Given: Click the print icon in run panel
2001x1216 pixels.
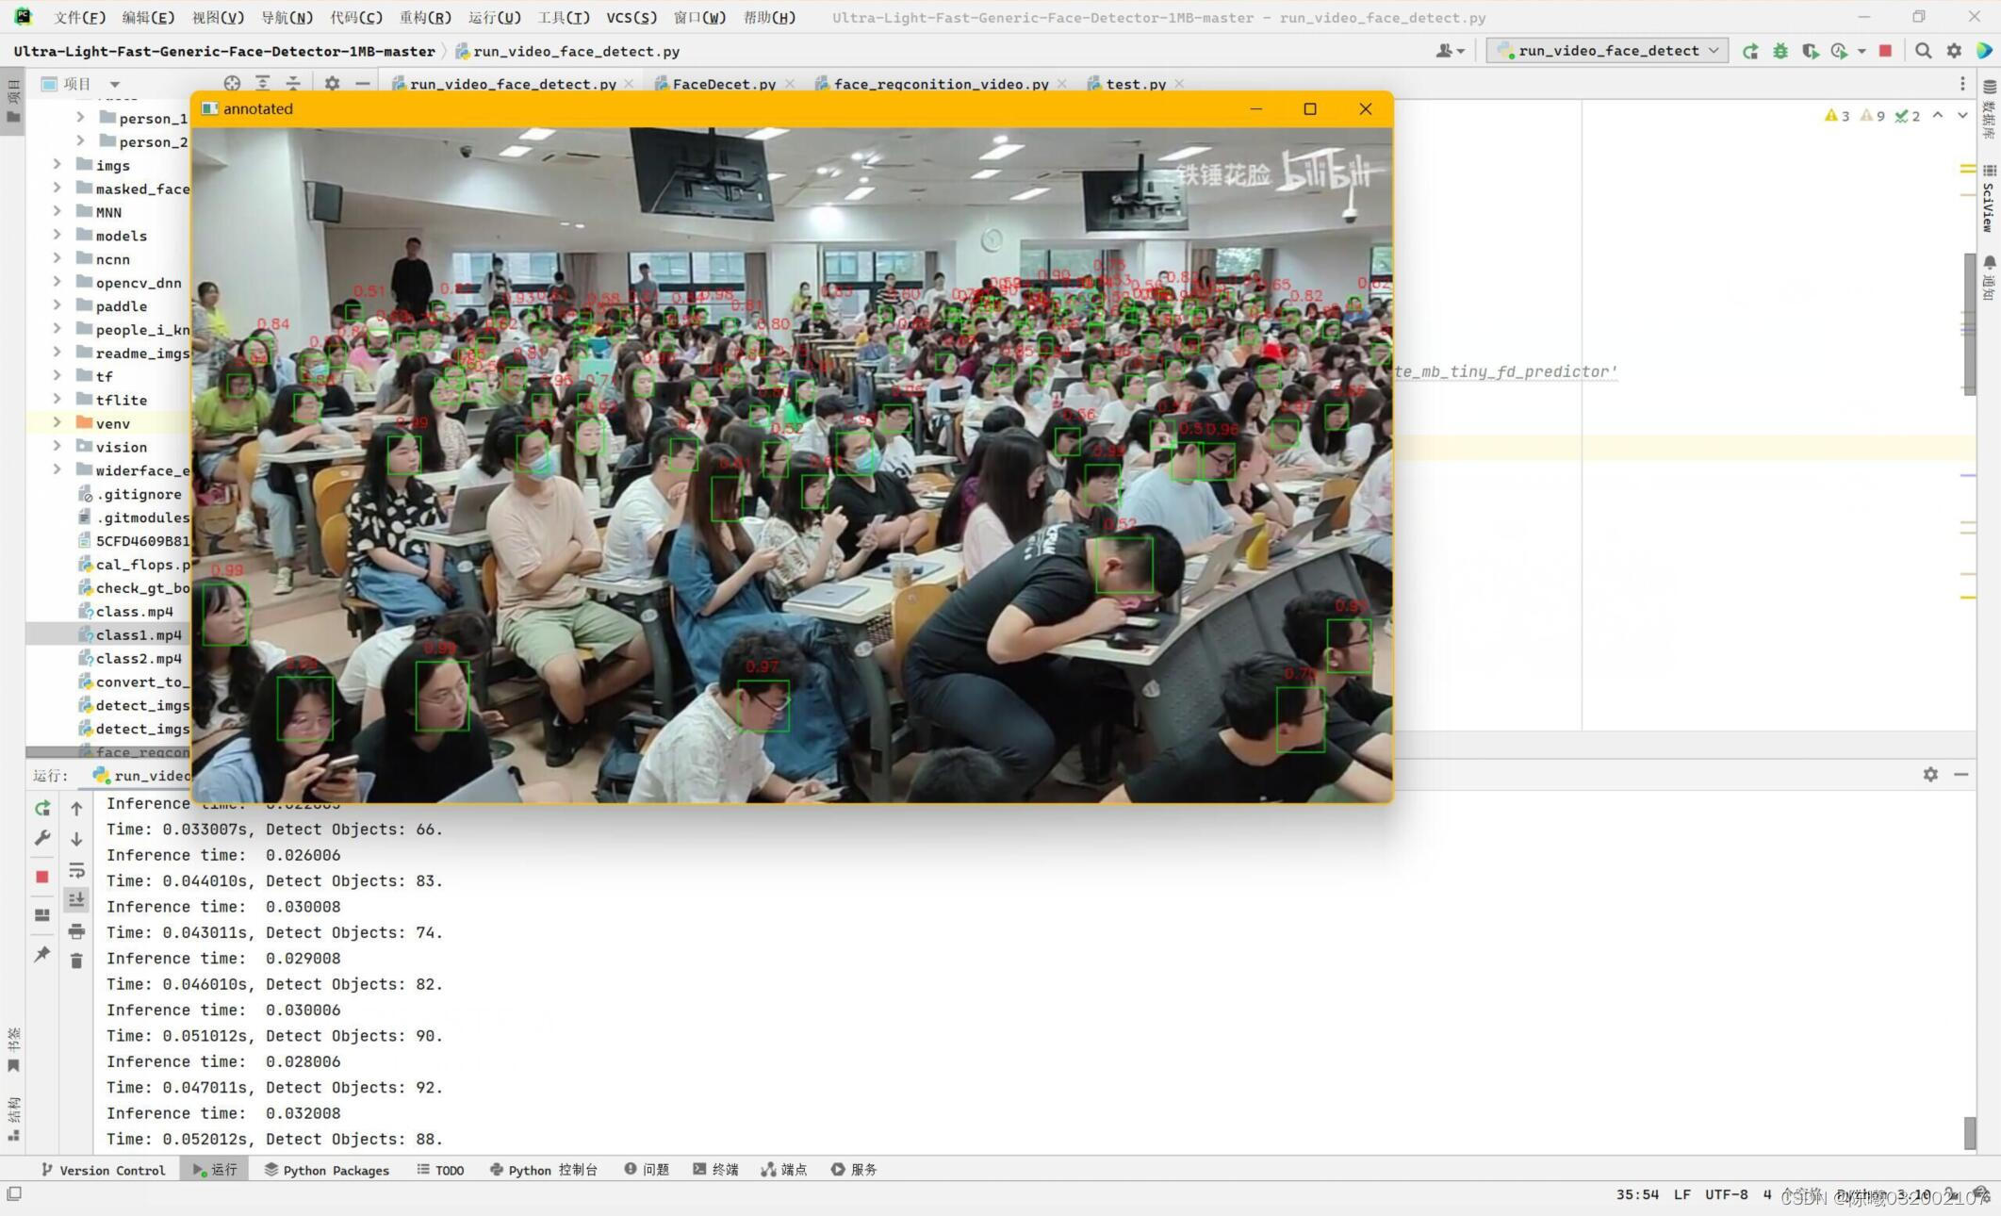Looking at the screenshot, I should coord(76,931).
